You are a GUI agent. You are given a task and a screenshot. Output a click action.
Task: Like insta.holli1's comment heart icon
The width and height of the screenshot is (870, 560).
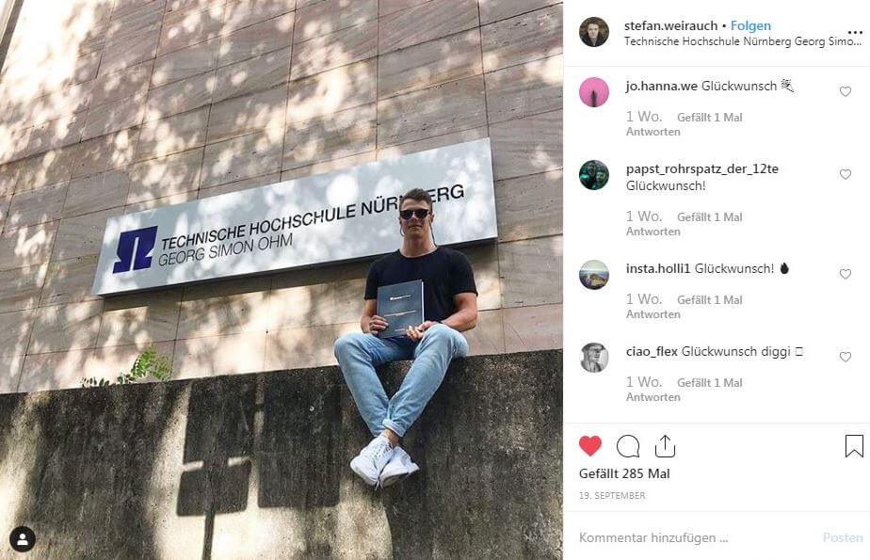point(845,274)
